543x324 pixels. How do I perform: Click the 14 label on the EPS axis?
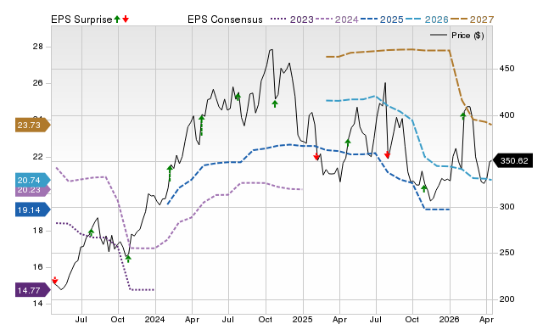coord(37,304)
